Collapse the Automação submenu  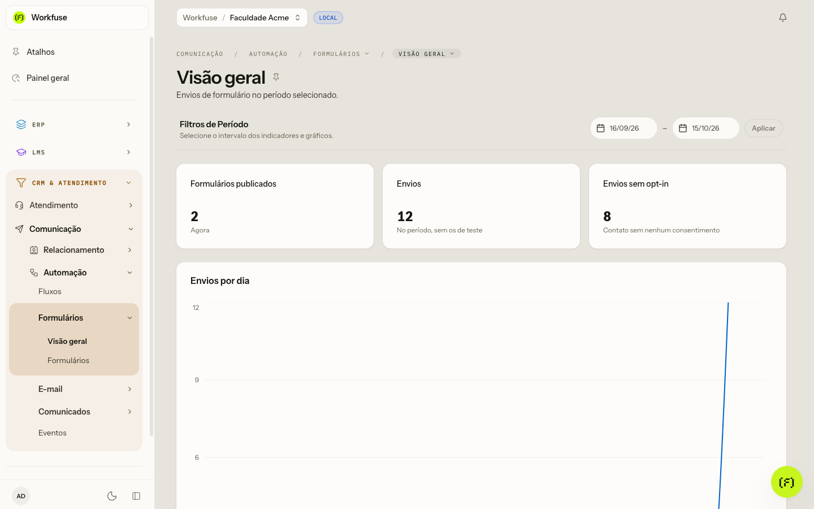click(129, 273)
